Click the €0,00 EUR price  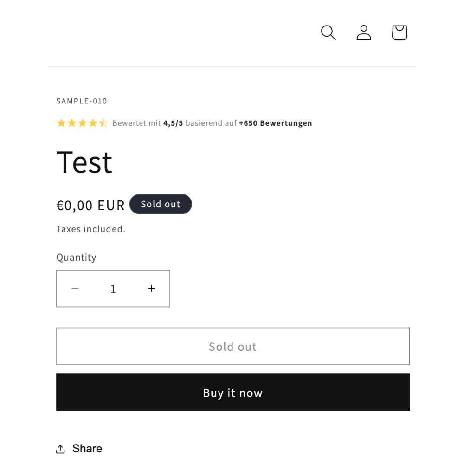(90, 206)
